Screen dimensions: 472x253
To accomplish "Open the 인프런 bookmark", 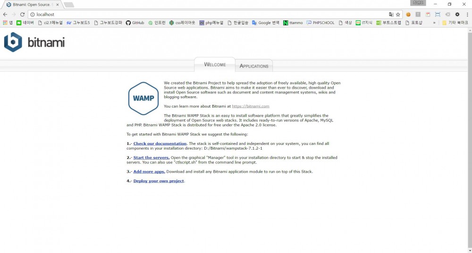I will point(157,23).
